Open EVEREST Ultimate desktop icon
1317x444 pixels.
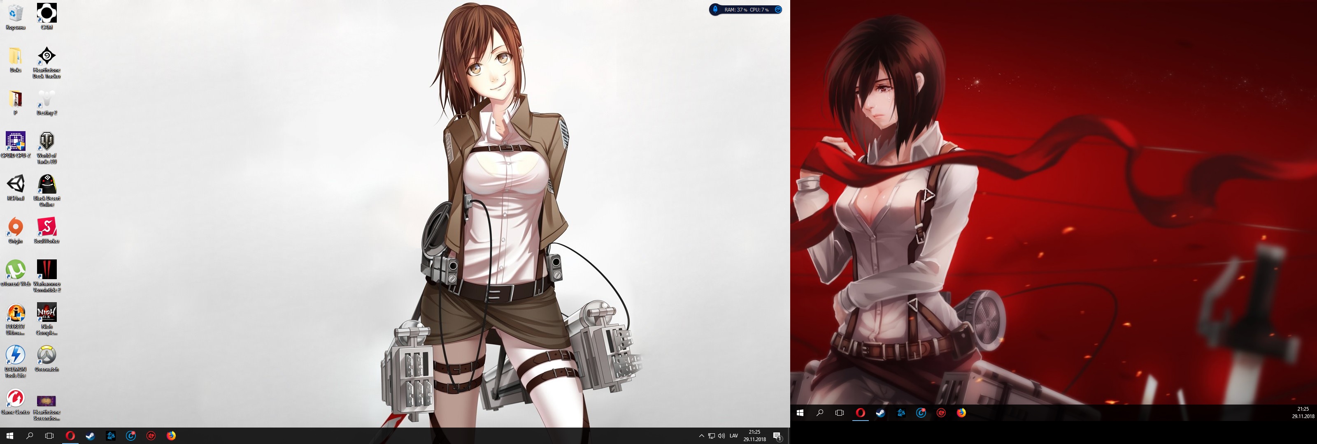pyautogui.click(x=15, y=319)
